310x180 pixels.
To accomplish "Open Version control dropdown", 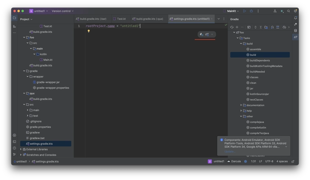I will [x=62, y=11].
